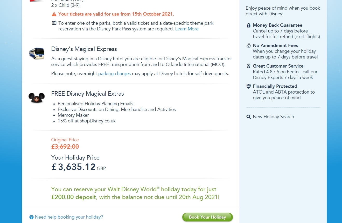Click the Financially Protected heading
The width and height of the screenshot is (342, 223).
click(275, 86)
